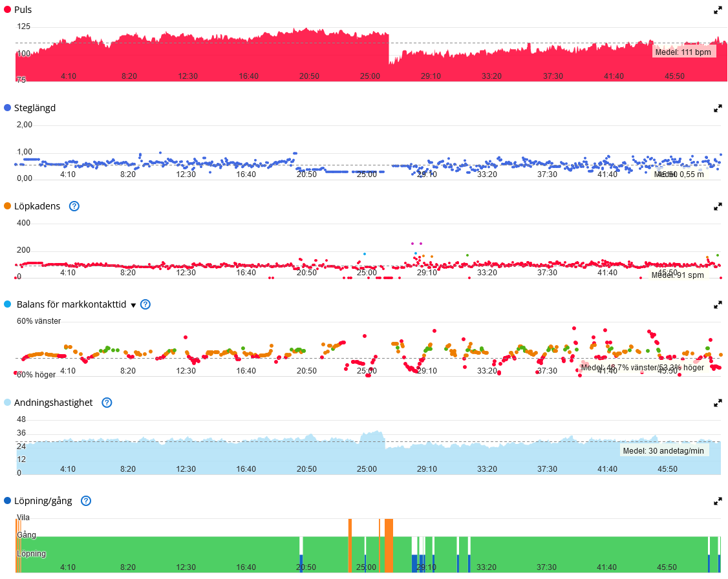Click the '60% höger' axis label

pyautogui.click(x=36, y=375)
